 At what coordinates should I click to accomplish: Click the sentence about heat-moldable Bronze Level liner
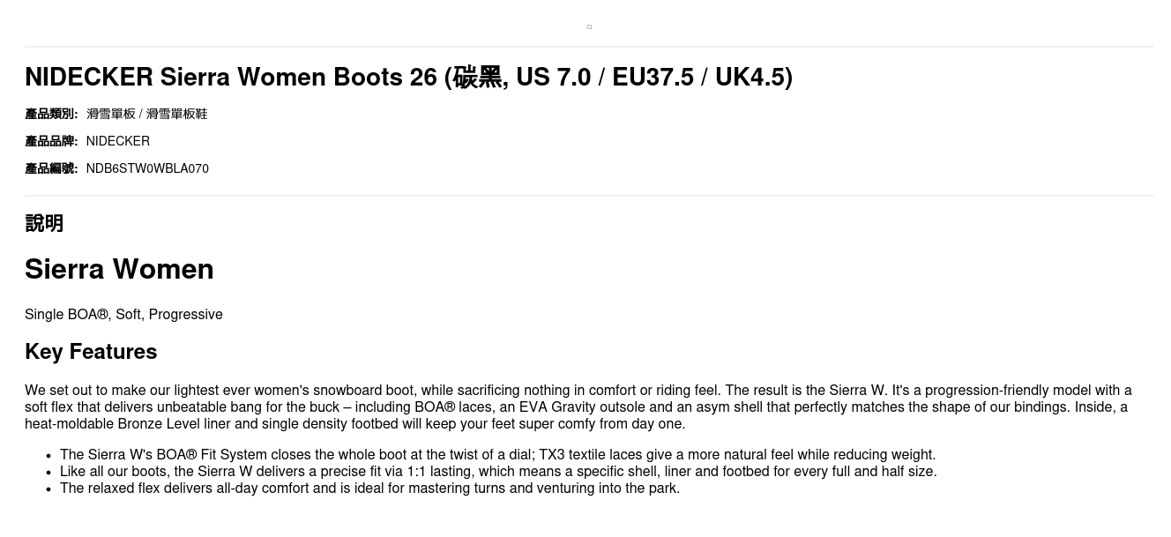point(354,424)
